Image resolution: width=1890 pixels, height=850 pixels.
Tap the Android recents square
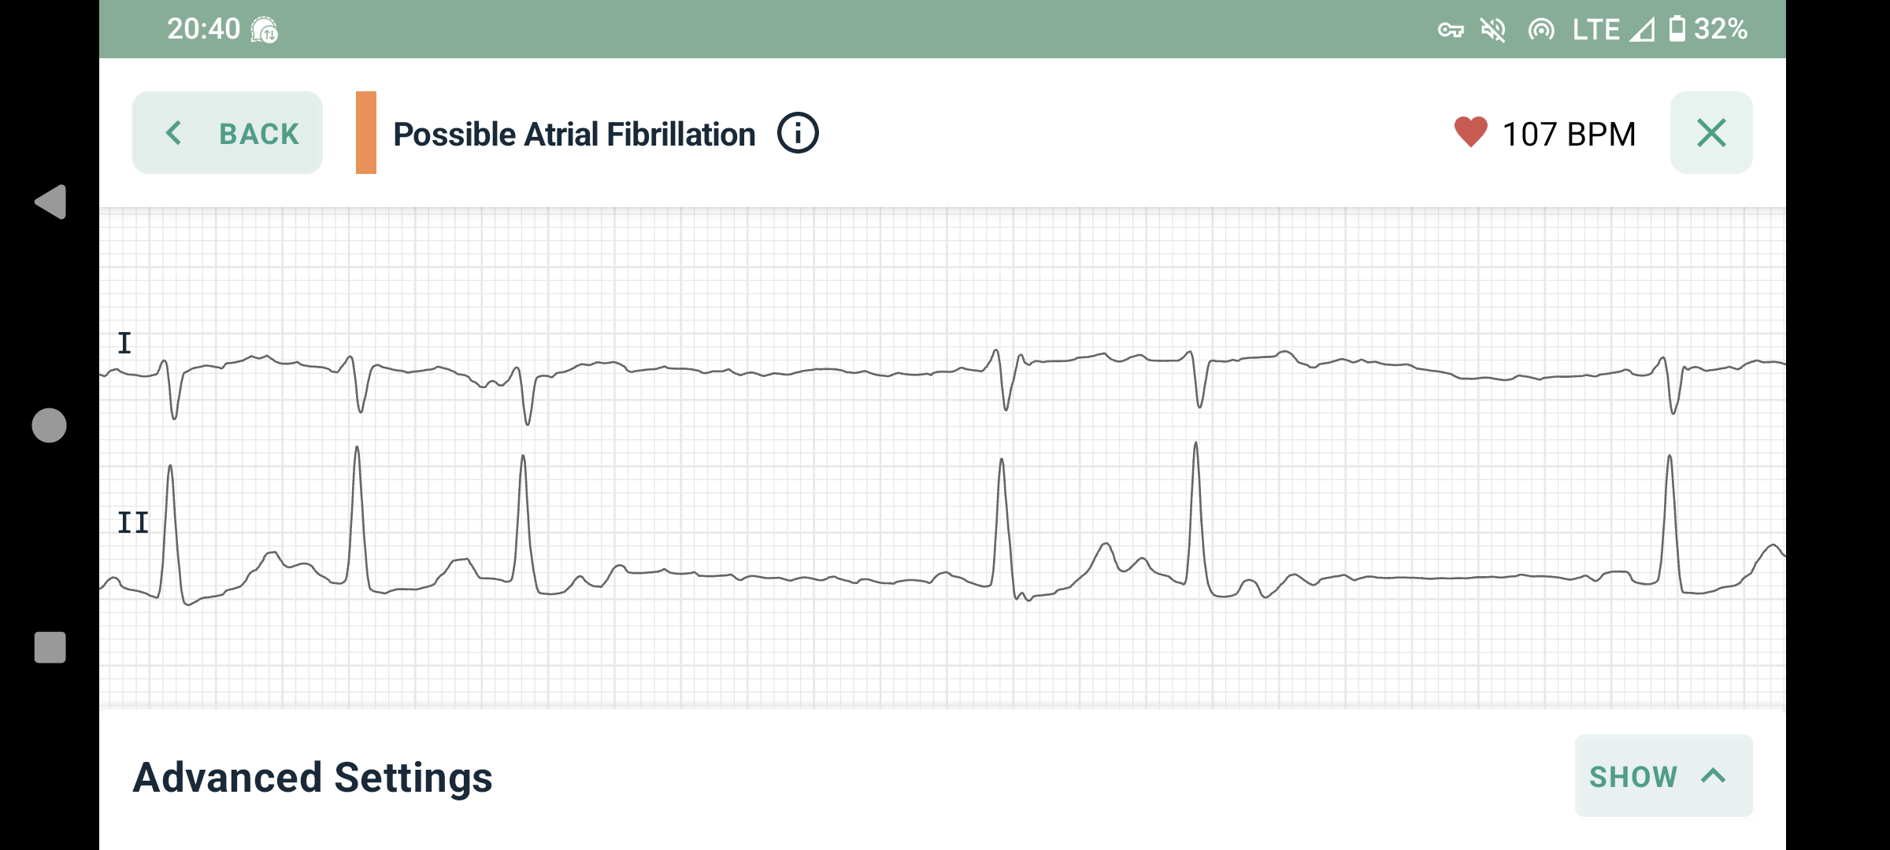coord(50,647)
